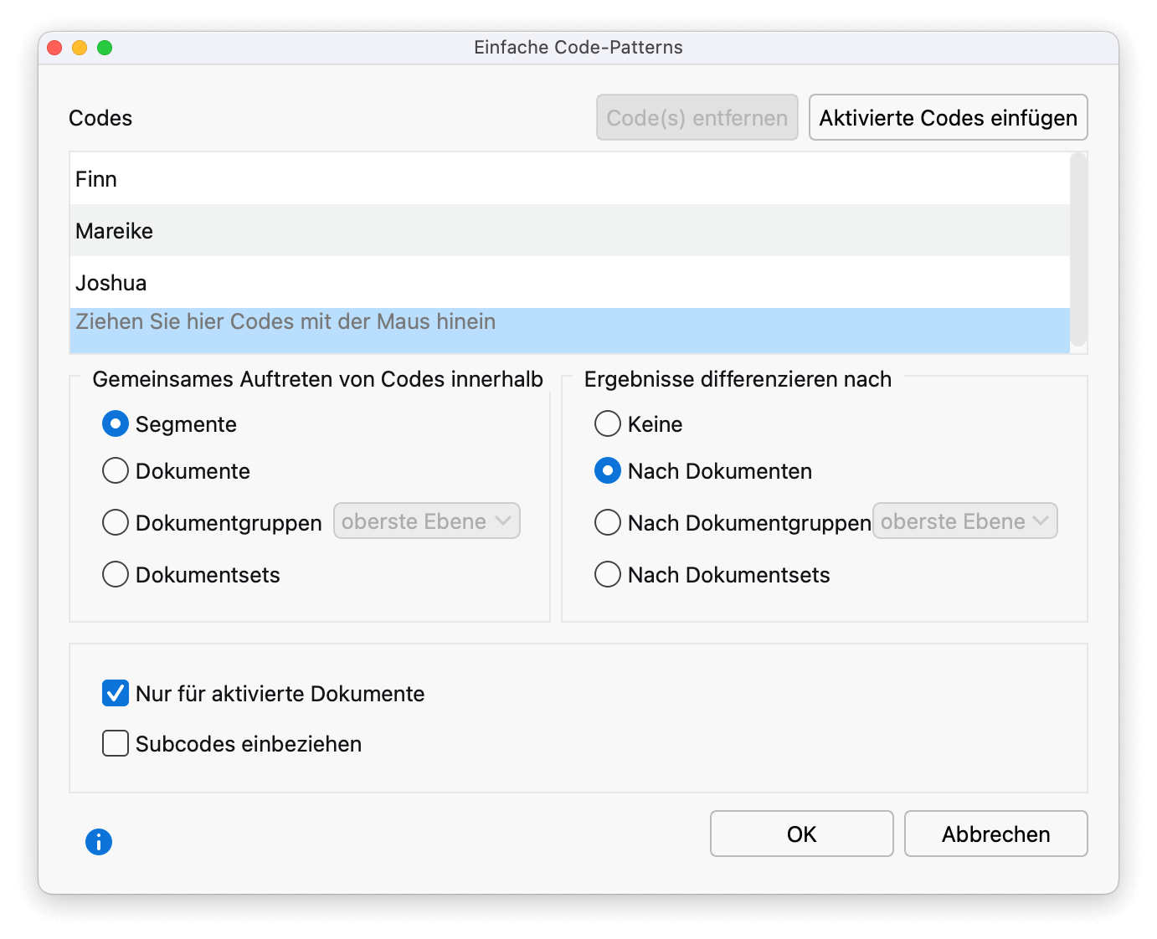Viewport: 1157px width, 939px height.
Task: Enable the Subcodes einbeziehen checkbox
Action: point(116,744)
